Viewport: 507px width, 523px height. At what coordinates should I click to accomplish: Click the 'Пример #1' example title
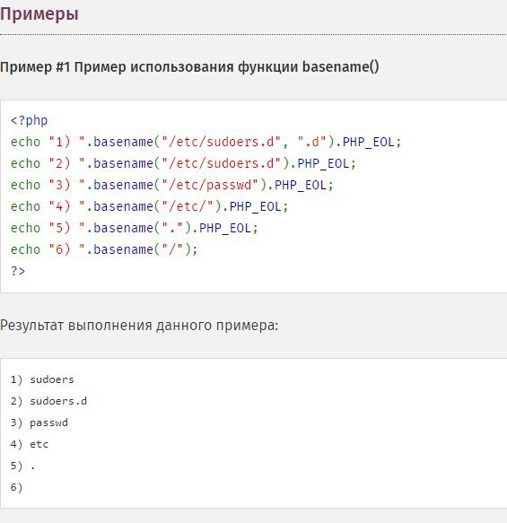[x=189, y=66]
